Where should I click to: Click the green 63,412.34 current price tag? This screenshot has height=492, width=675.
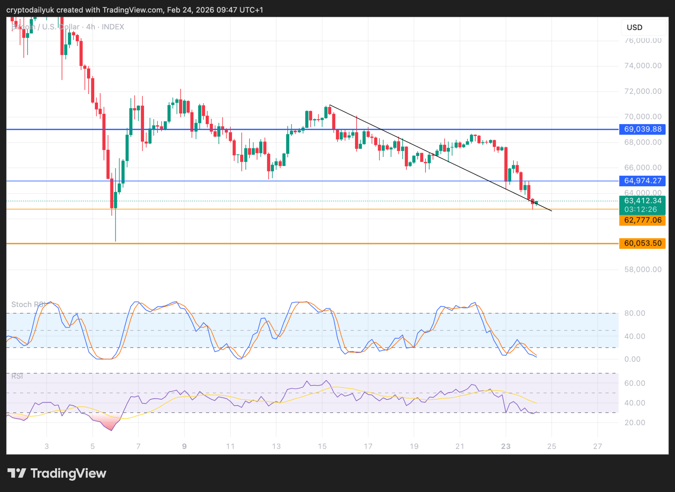pyautogui.click(x=642, y=201)
